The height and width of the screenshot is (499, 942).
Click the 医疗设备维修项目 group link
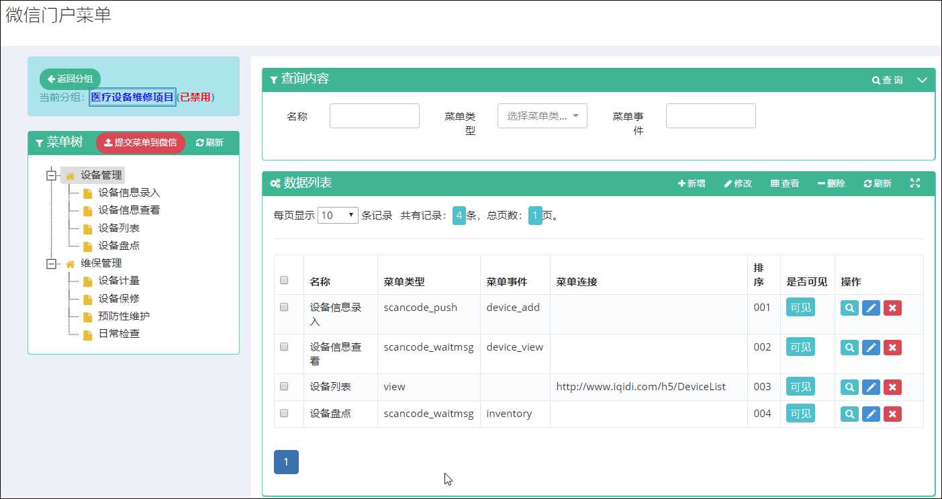(x=132, y=97)
